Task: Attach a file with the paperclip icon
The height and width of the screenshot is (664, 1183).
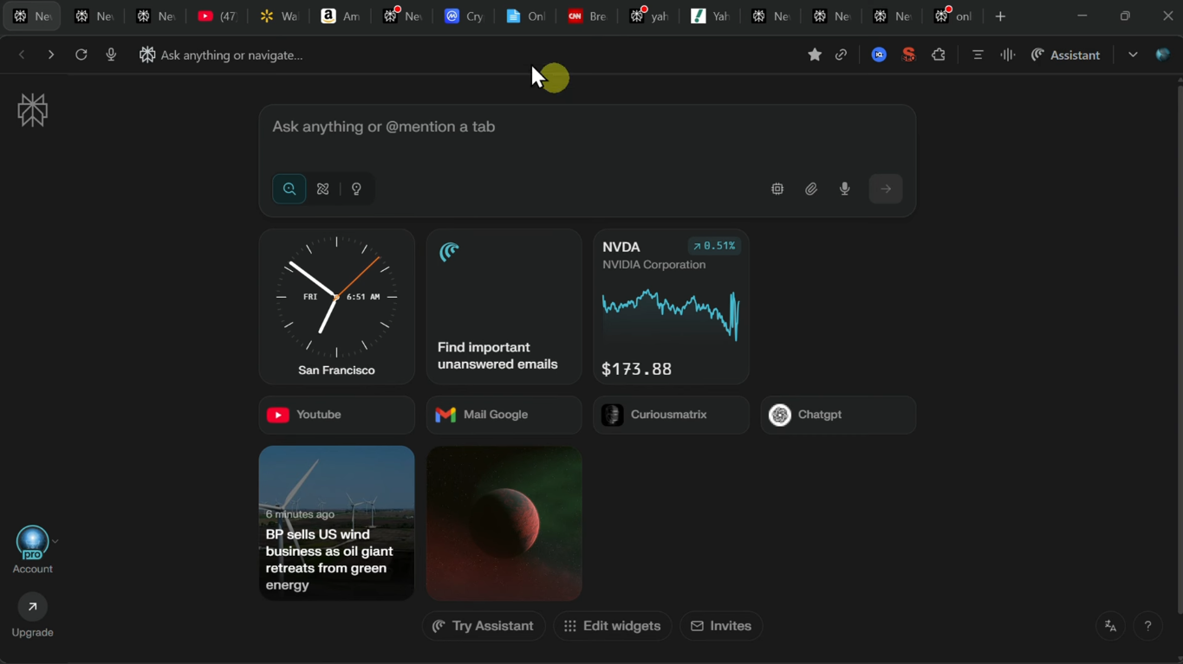Action: tap(811, 189)
